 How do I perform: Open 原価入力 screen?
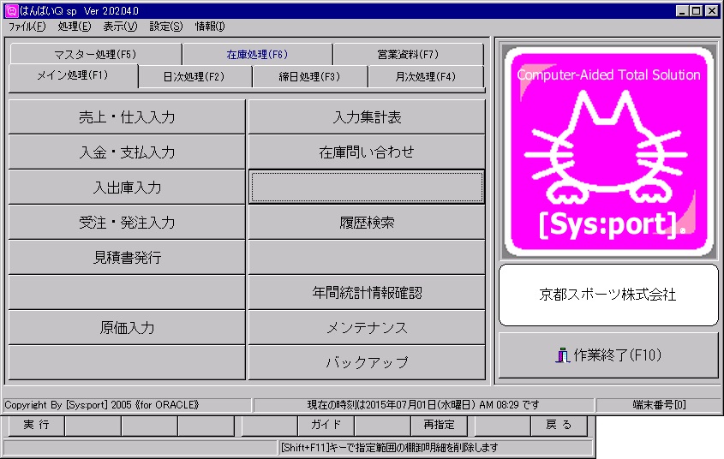click(x=127, y=327)
